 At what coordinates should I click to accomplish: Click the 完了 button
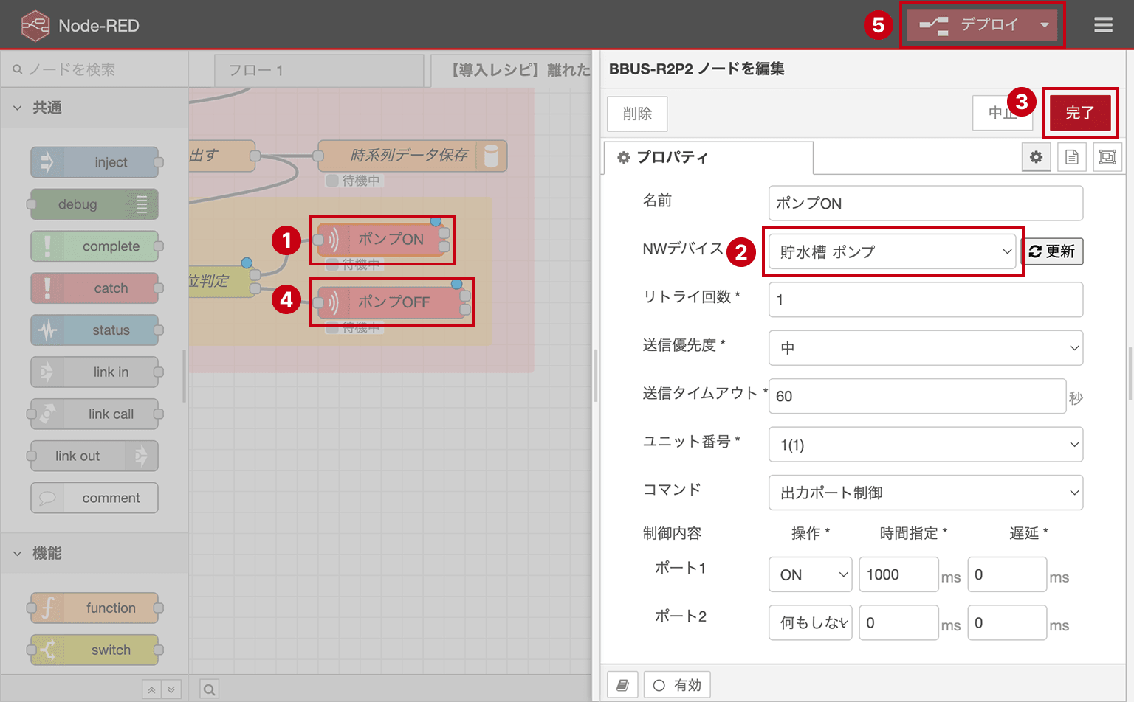1080,113
